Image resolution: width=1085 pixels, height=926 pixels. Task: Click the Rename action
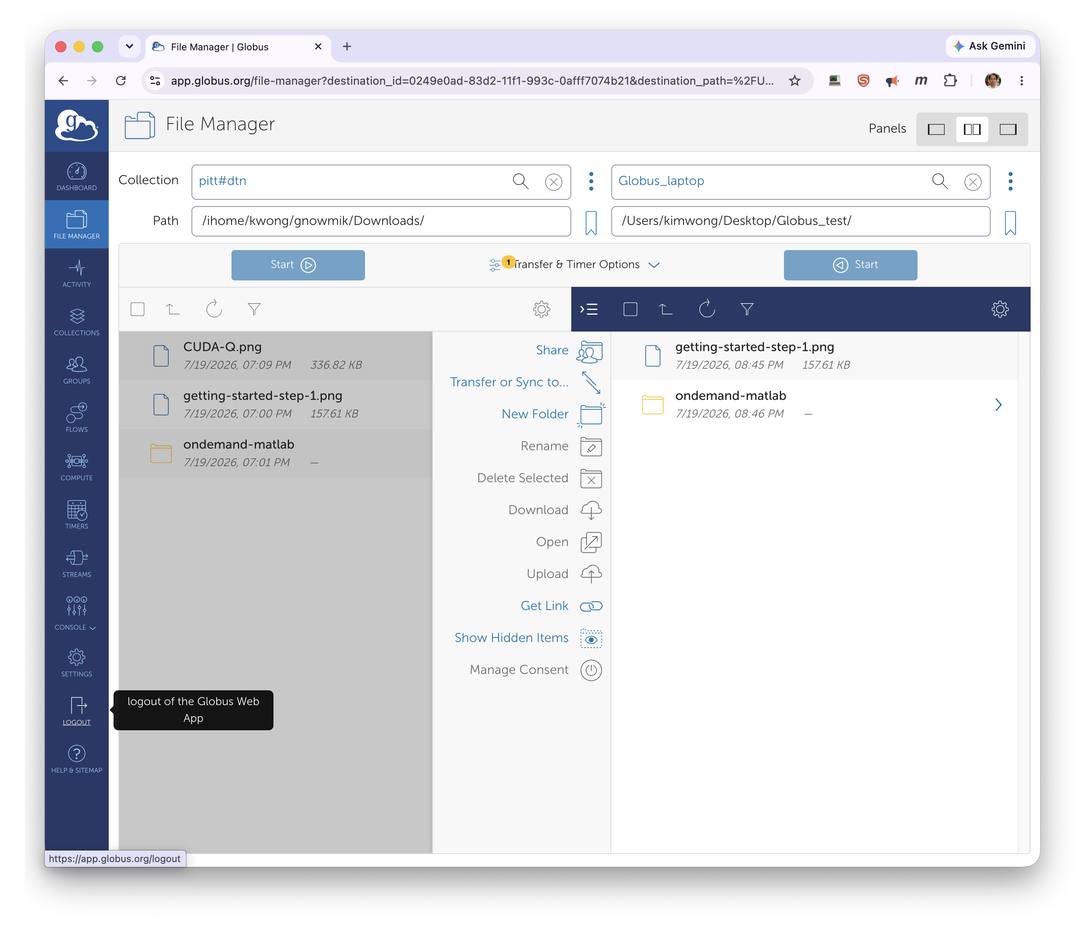(x=561, y=446)
